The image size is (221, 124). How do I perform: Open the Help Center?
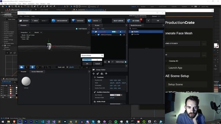pyautogui.click(x=118, y=21)
